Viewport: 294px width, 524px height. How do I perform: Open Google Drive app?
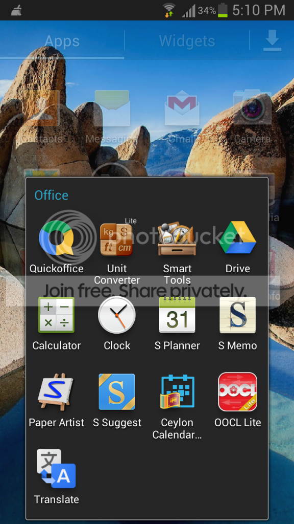pyautogui.click(x=238, y=238)
